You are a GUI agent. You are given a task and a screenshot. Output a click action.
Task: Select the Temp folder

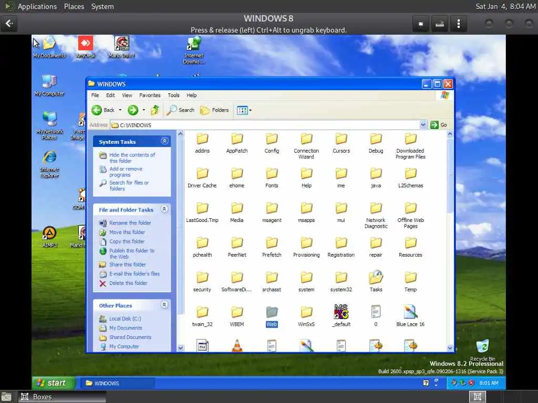point(410,281)
